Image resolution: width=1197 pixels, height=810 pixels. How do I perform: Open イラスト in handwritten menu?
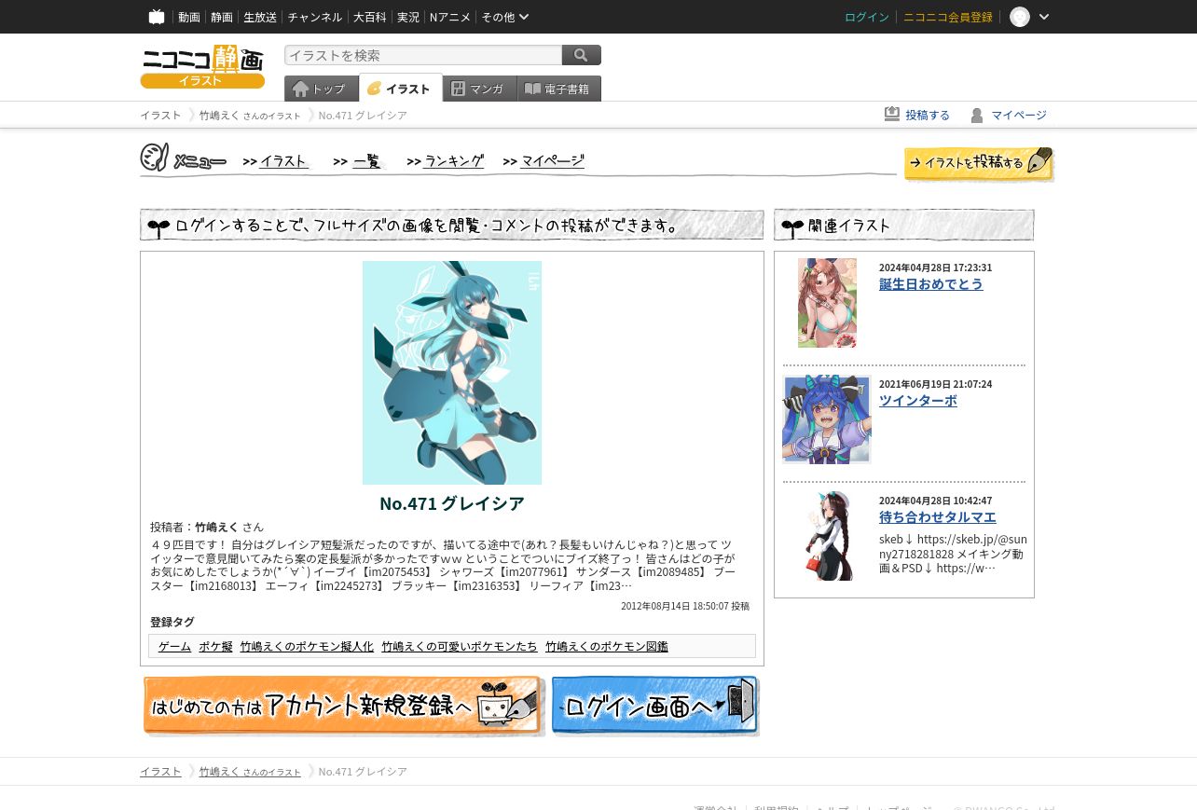click(283, 161)
